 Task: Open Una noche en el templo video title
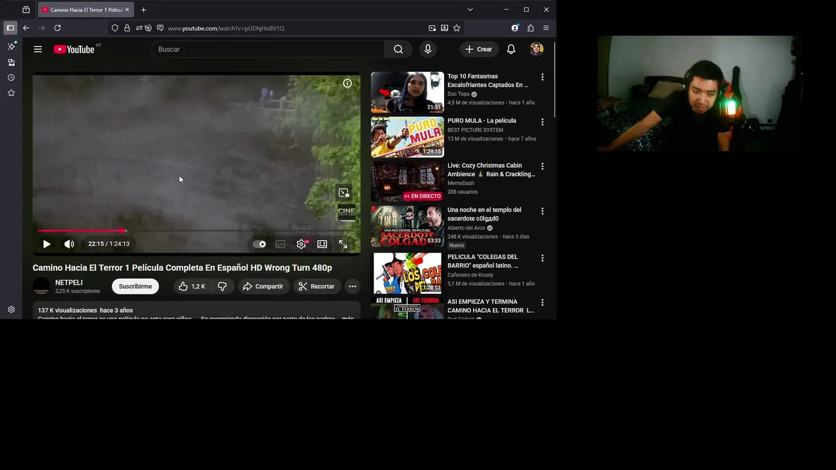(x=484, y=214)
